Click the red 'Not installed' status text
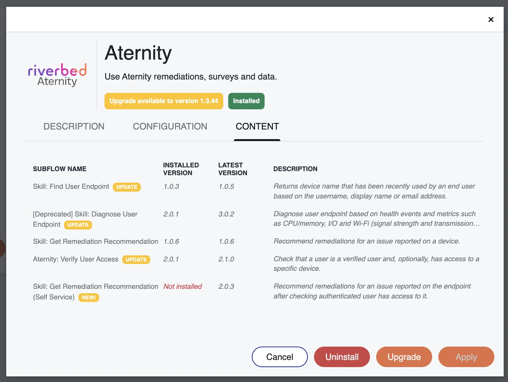Viewport: 508px width, 382px height. coord(182,287)
